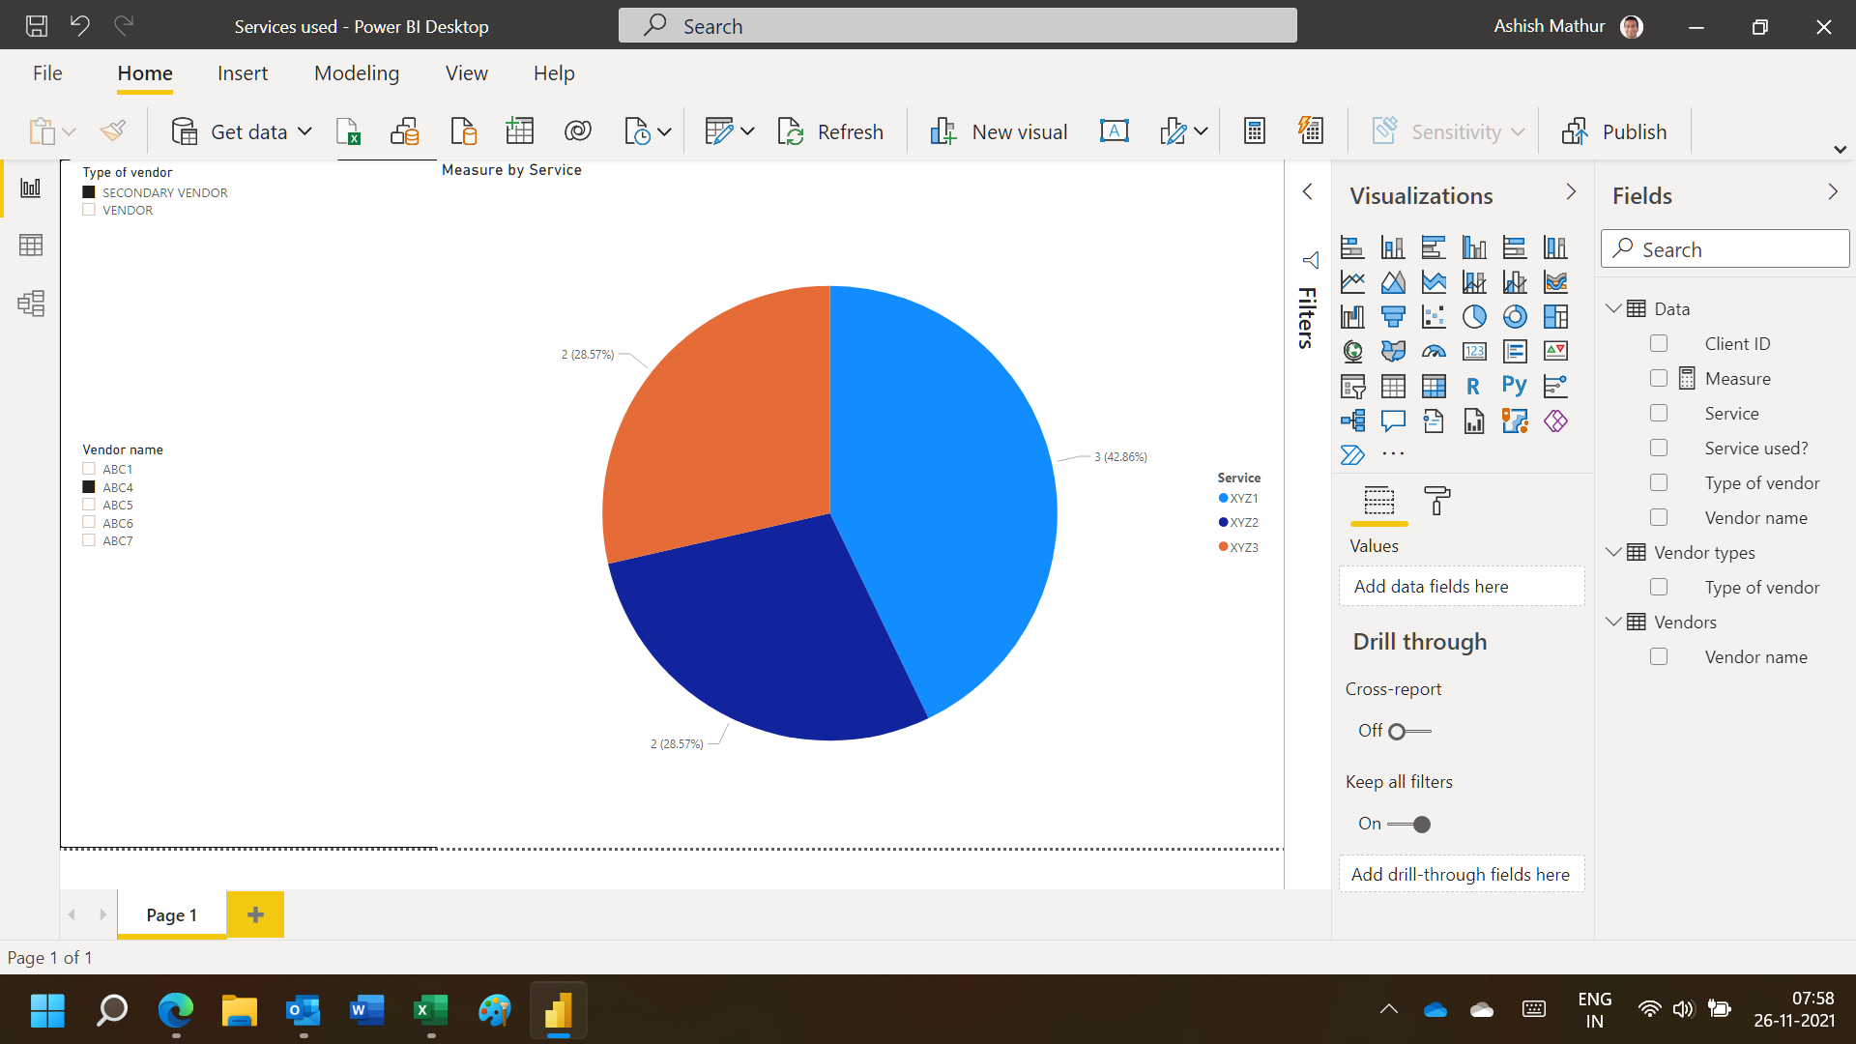The width and height of the screenshot is (1856, 1044).
Task: Open Report view in left sidebar
Action: click(x=31, y=188)
